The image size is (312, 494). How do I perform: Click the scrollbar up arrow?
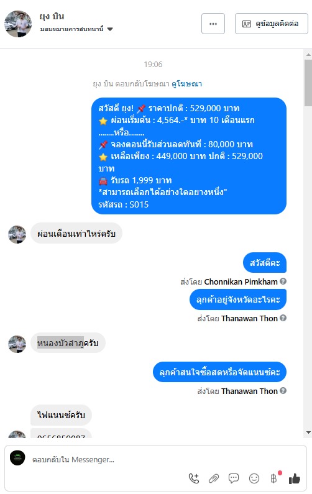coord(308,55)
